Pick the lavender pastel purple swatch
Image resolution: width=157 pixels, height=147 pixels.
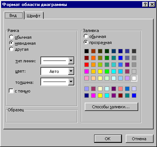click(127, 78)
